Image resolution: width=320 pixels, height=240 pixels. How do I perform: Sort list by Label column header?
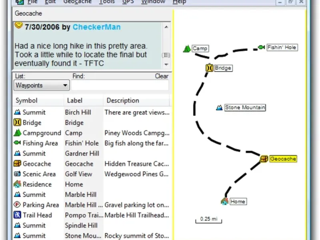[x=83, y=100]
